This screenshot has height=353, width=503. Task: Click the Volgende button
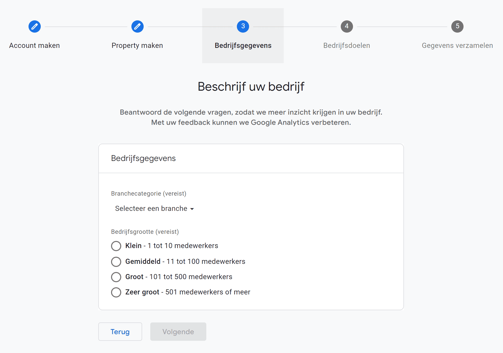(x=178, y=332)
